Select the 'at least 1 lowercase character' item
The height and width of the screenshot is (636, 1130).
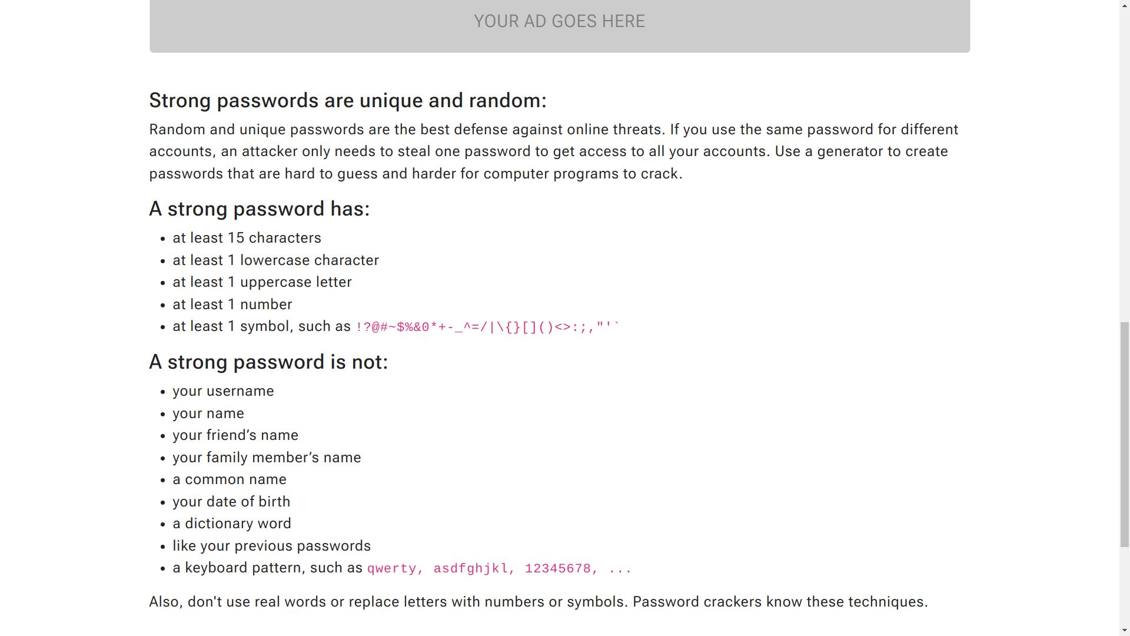(x=276, y=260)
